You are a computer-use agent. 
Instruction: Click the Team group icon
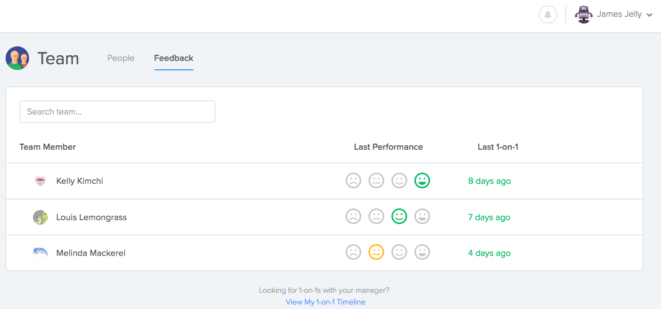(x=17, y=58)
